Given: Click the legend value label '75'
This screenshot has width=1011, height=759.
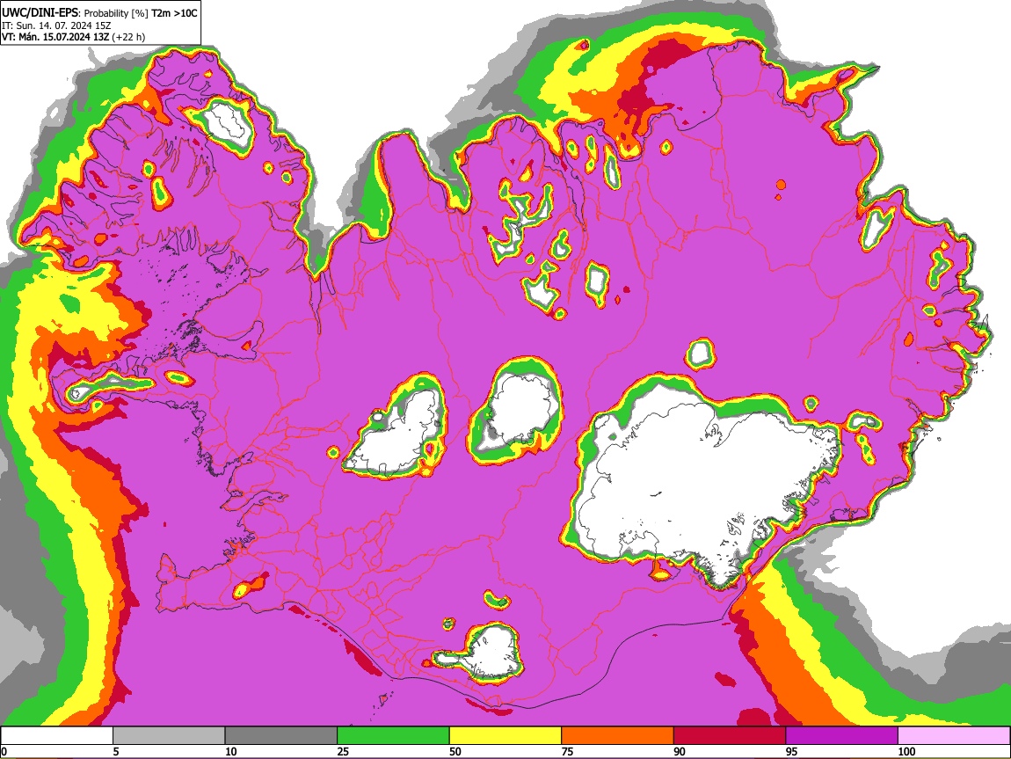Looking at the screenshot, I should pyautogui.click(x=567, y=751).
